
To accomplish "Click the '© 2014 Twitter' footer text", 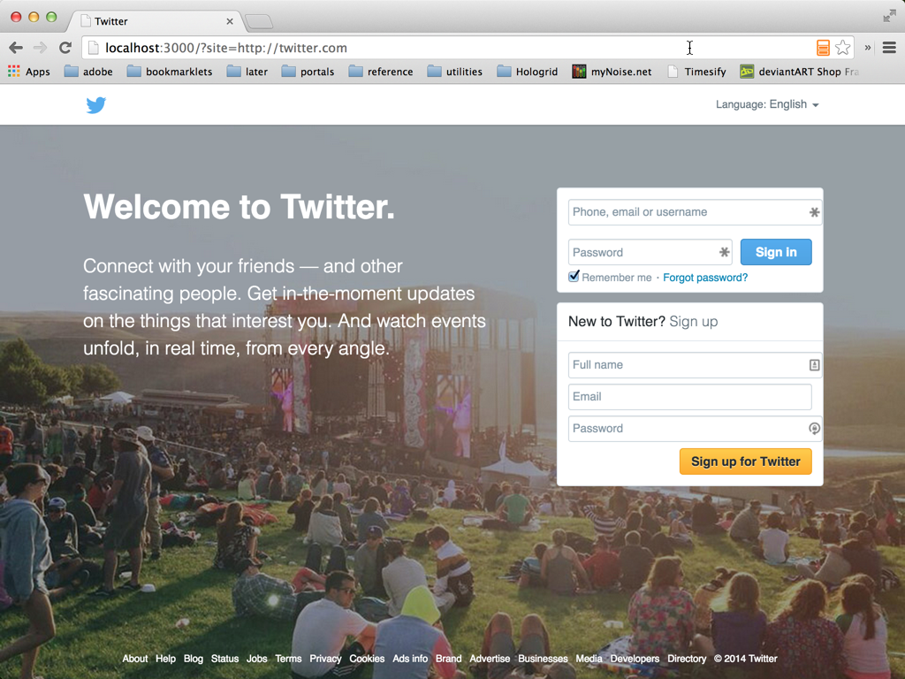I will [746, 659].
